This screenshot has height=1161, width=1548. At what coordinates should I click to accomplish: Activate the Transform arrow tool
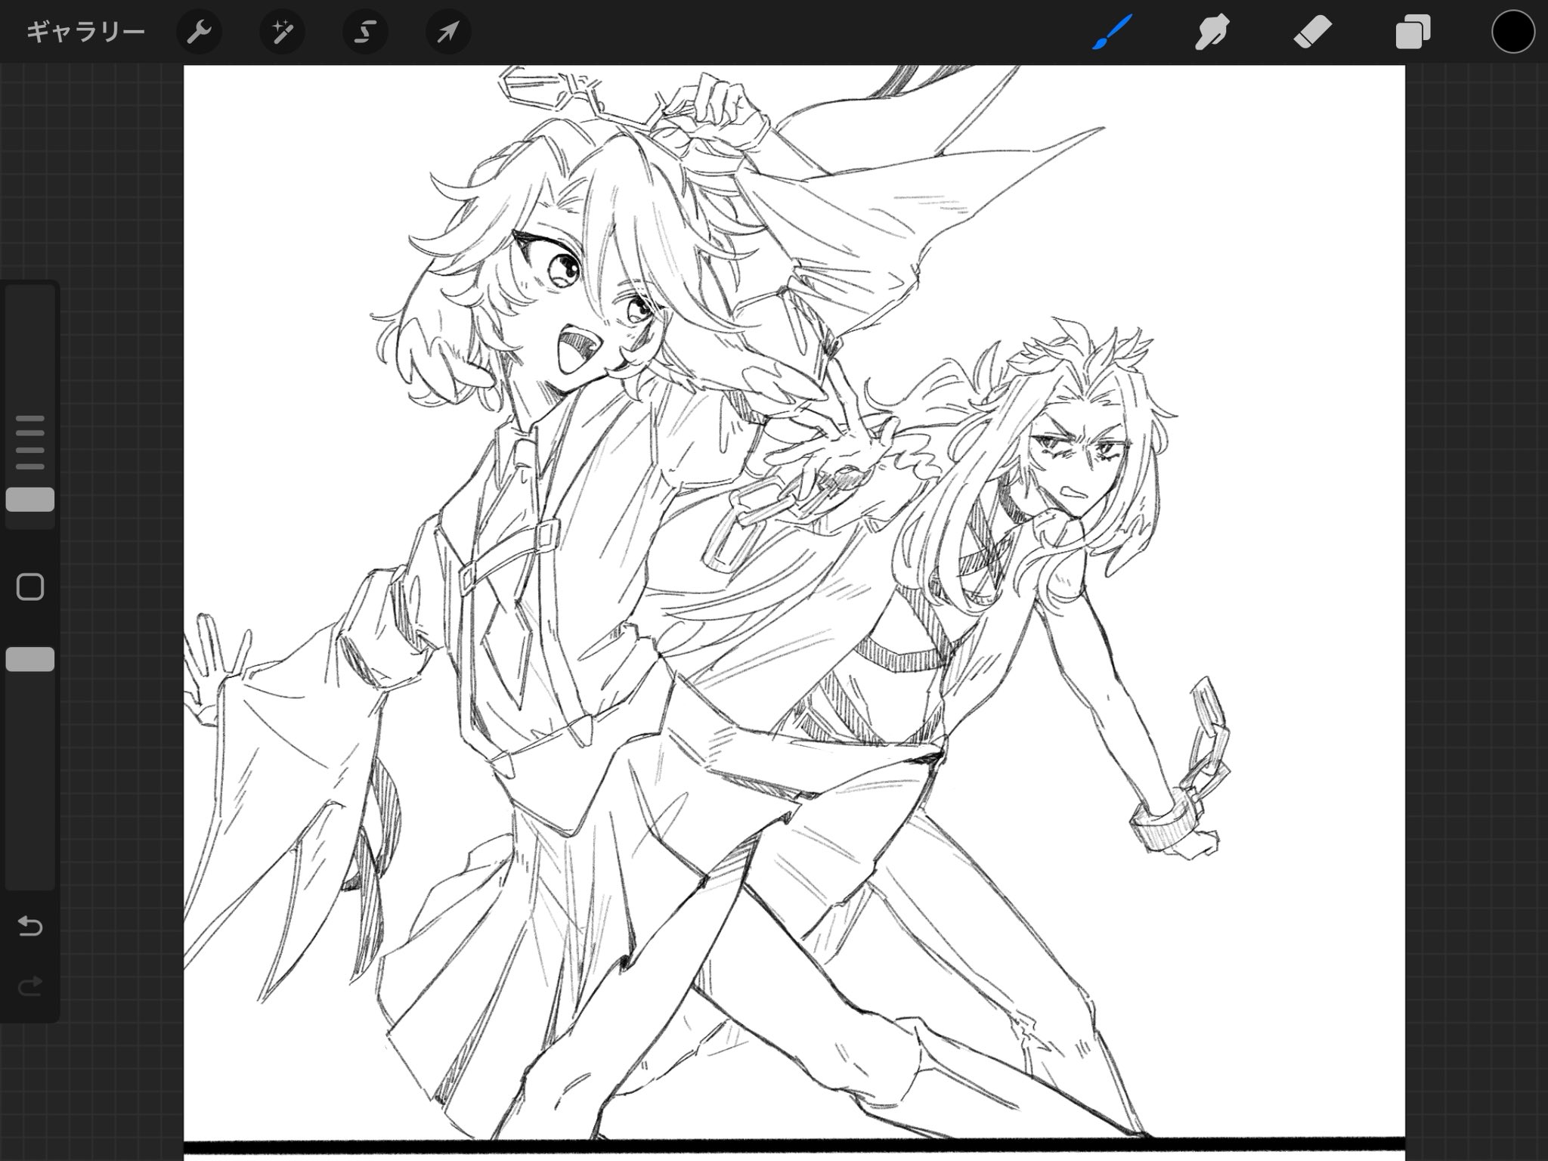448,33
